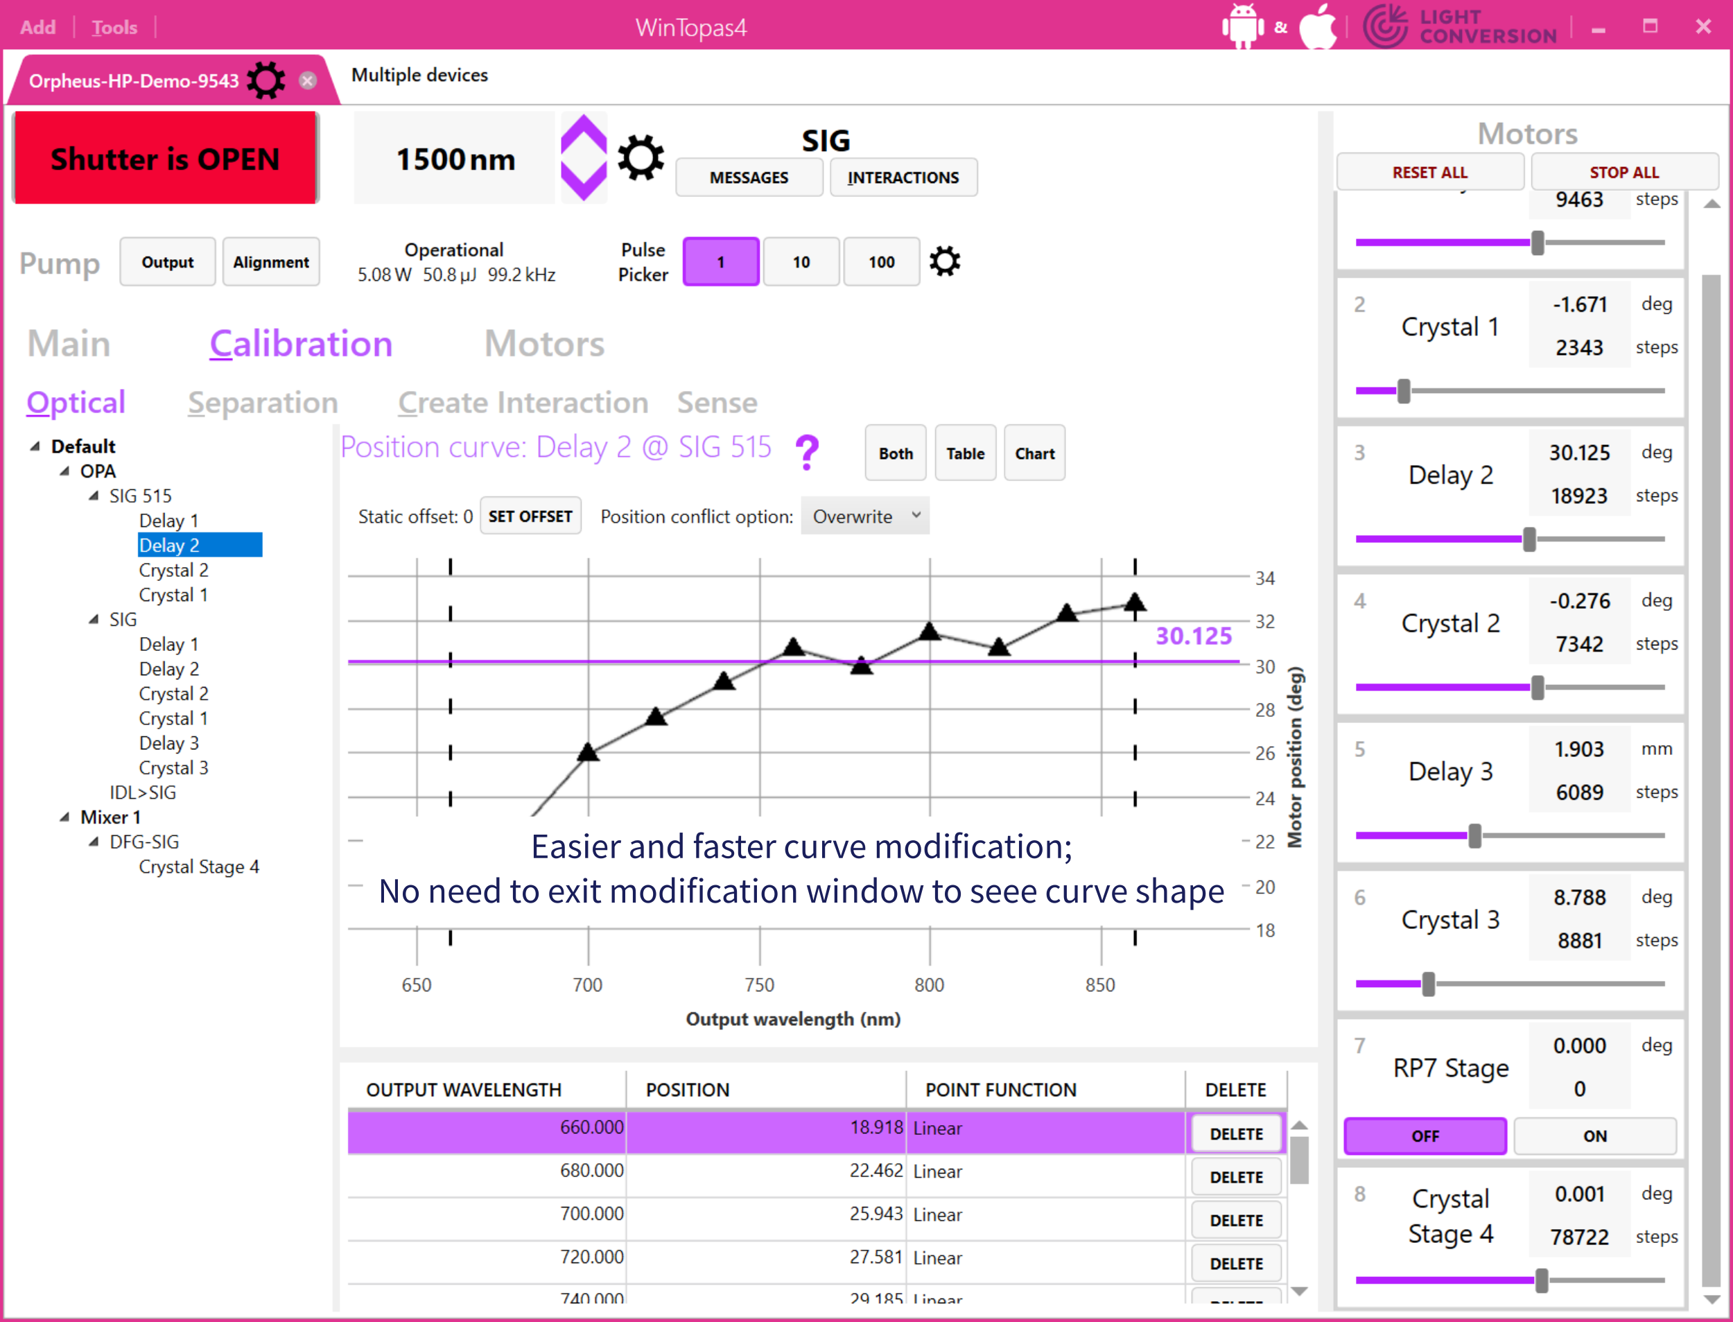Close the Orpheus-HP-Demo-9543 tab
The height and width of the screenshot is (1322, 1733).
(x=308, y=80)
